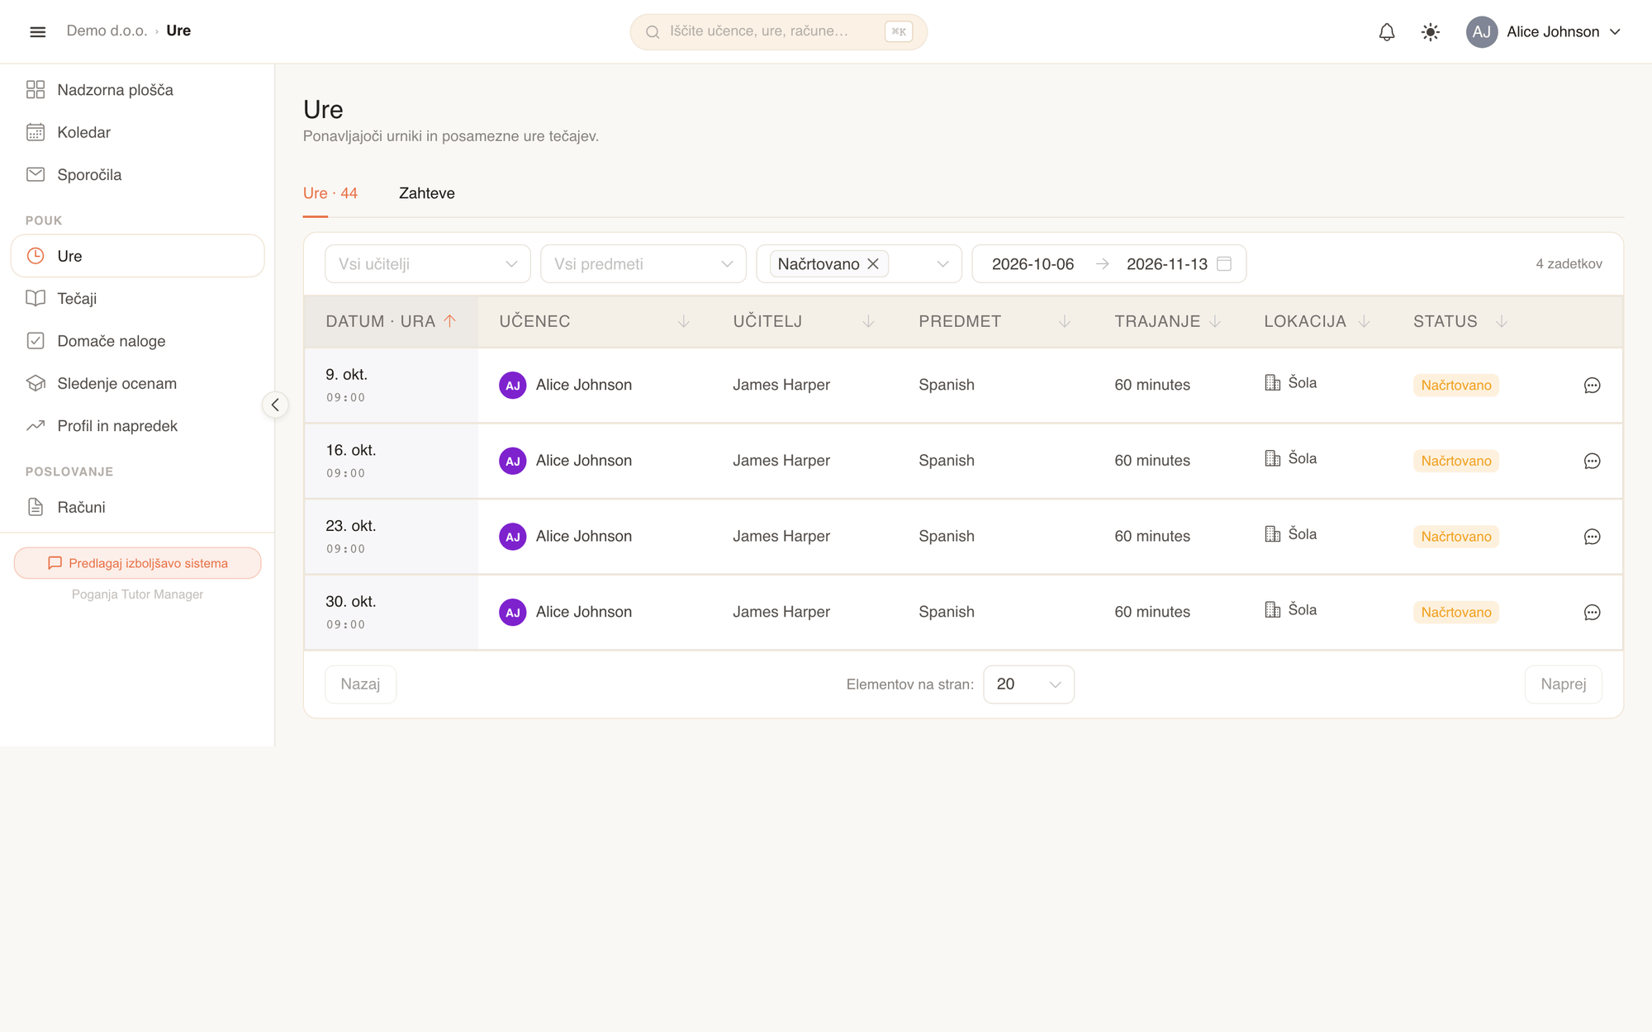This screenshot has width=1652, height=1032.
Task: Expand Vsi predmeti dropdown
Action: [x=643, y=264]
